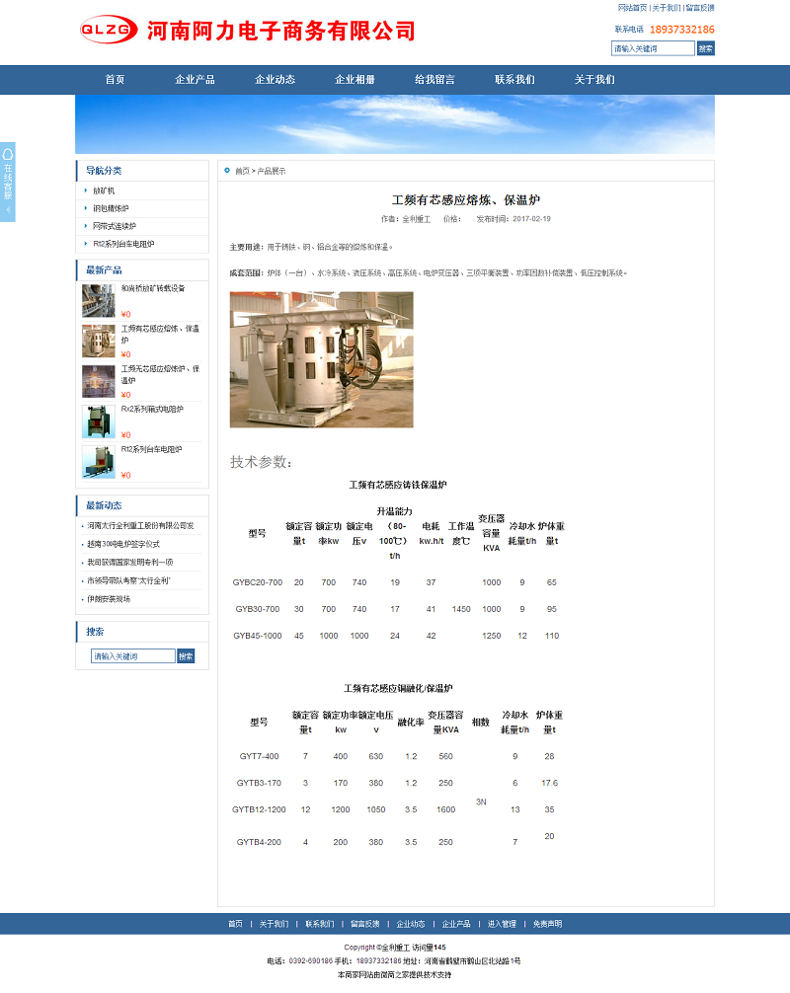Select the 钢包精炼炉 navigation category
Viewport: 790px width, 993px height.
tap(111, 208)
